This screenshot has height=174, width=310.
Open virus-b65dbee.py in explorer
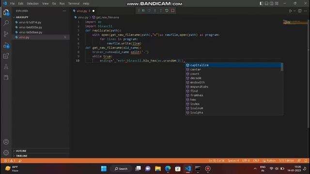[31, 32]
